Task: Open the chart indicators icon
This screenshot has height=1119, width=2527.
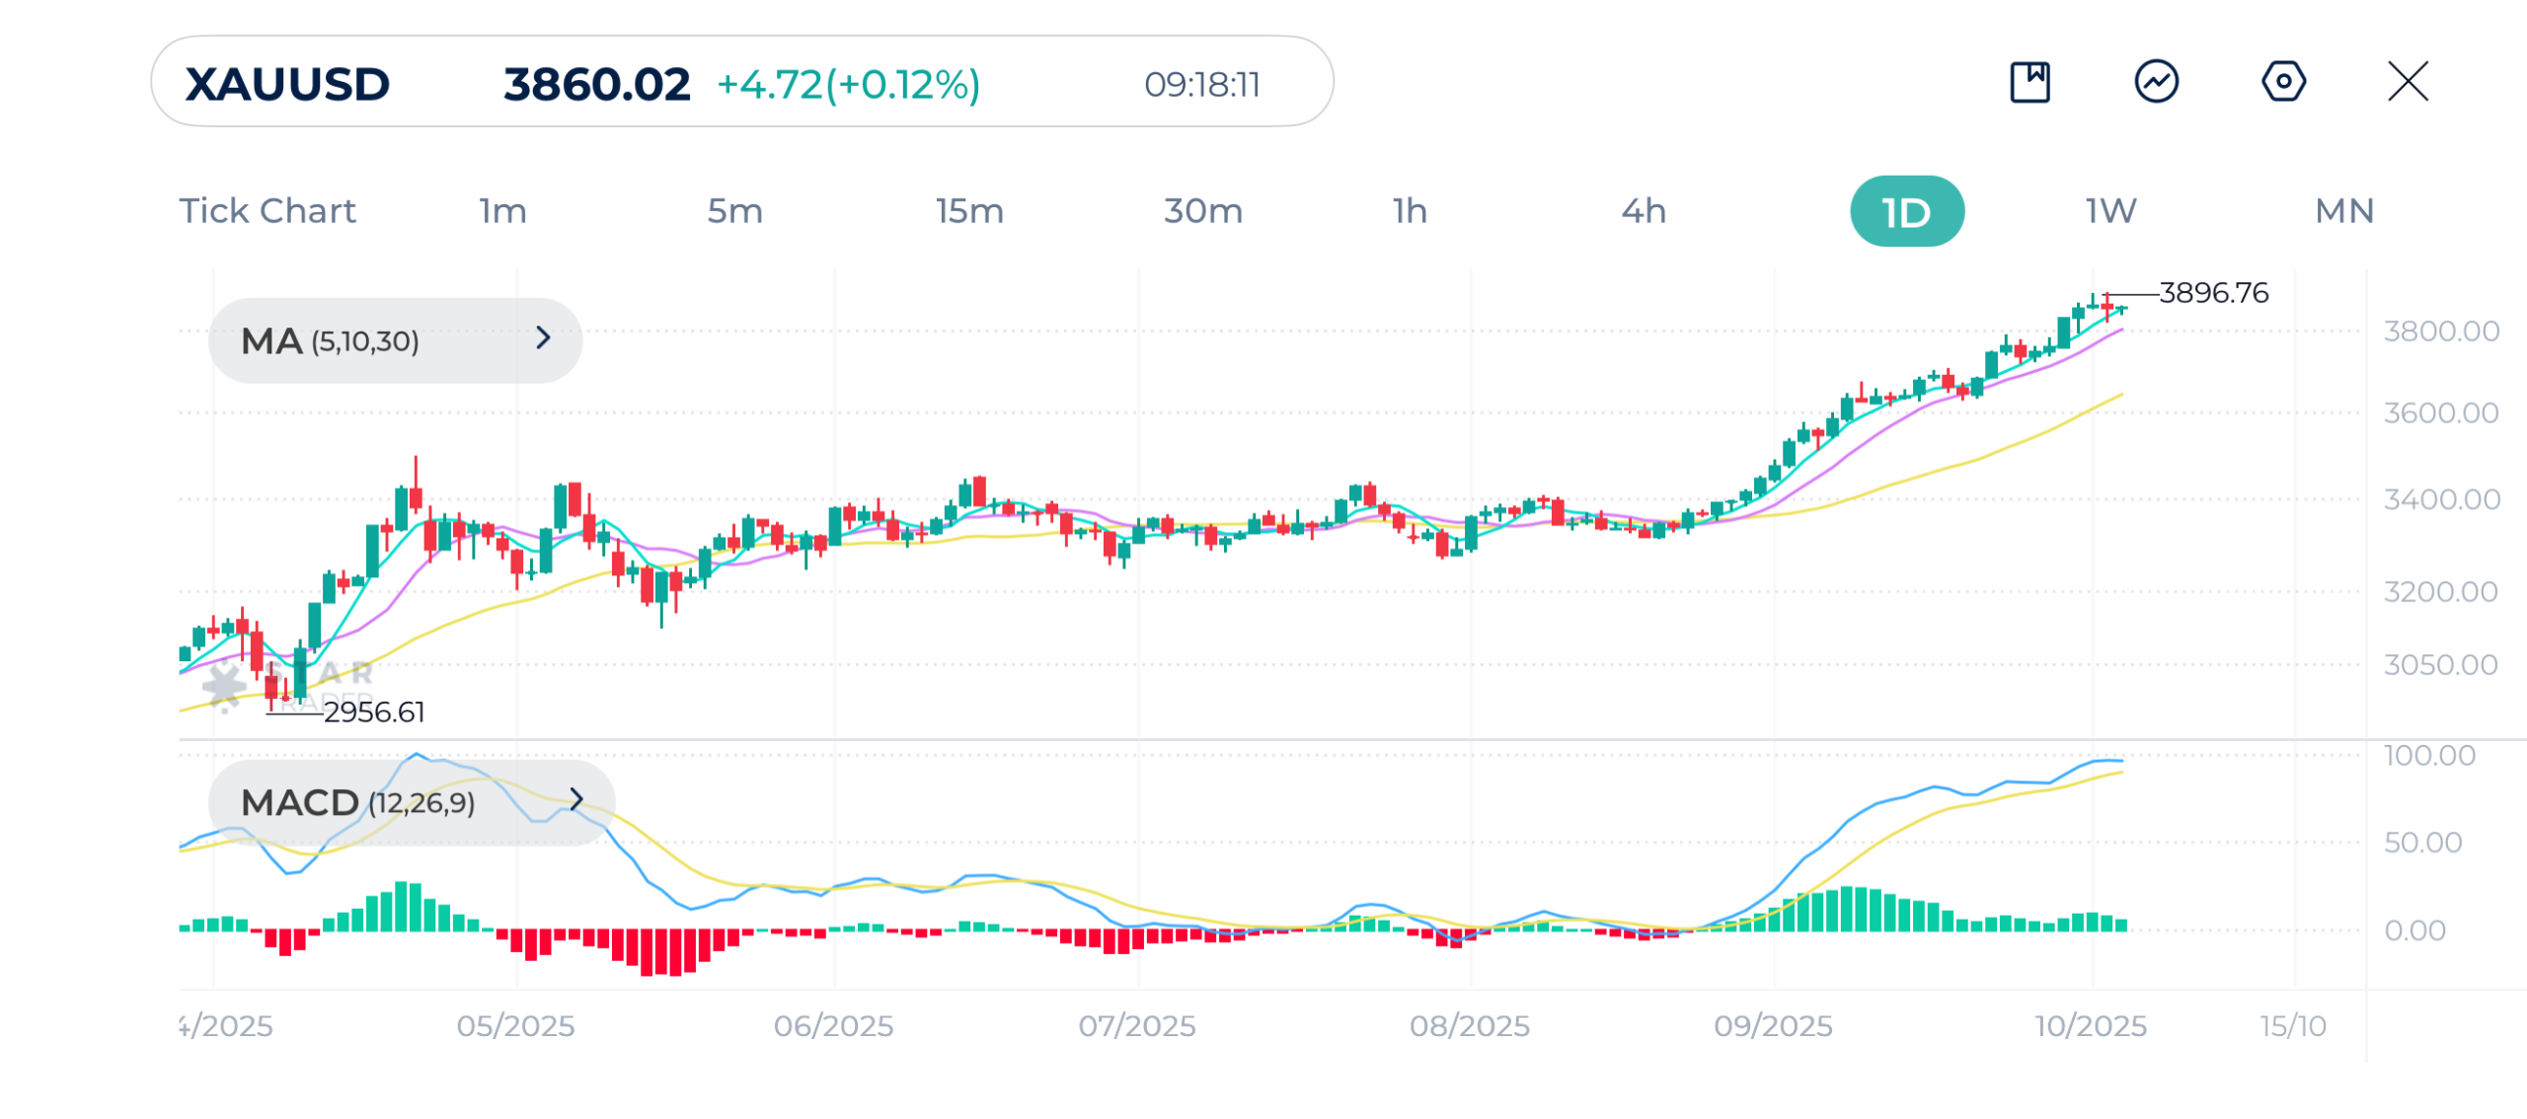Action: click(2157, 82)
